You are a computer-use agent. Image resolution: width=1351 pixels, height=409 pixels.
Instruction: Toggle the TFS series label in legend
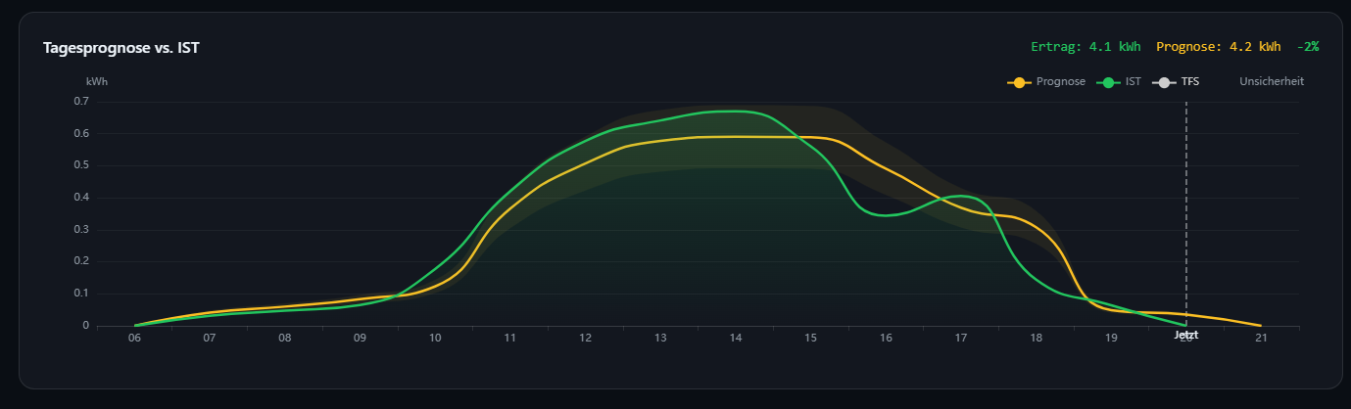click(1190, 82)
